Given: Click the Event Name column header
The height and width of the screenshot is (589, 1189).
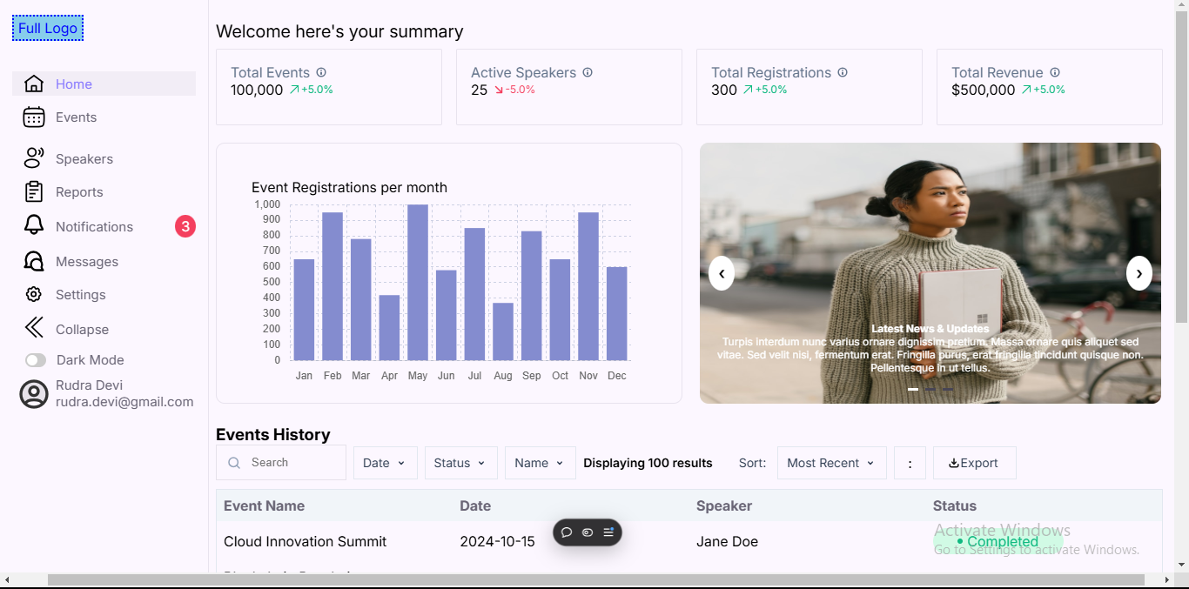Looking at the screenshot, I should coord(264,505).
